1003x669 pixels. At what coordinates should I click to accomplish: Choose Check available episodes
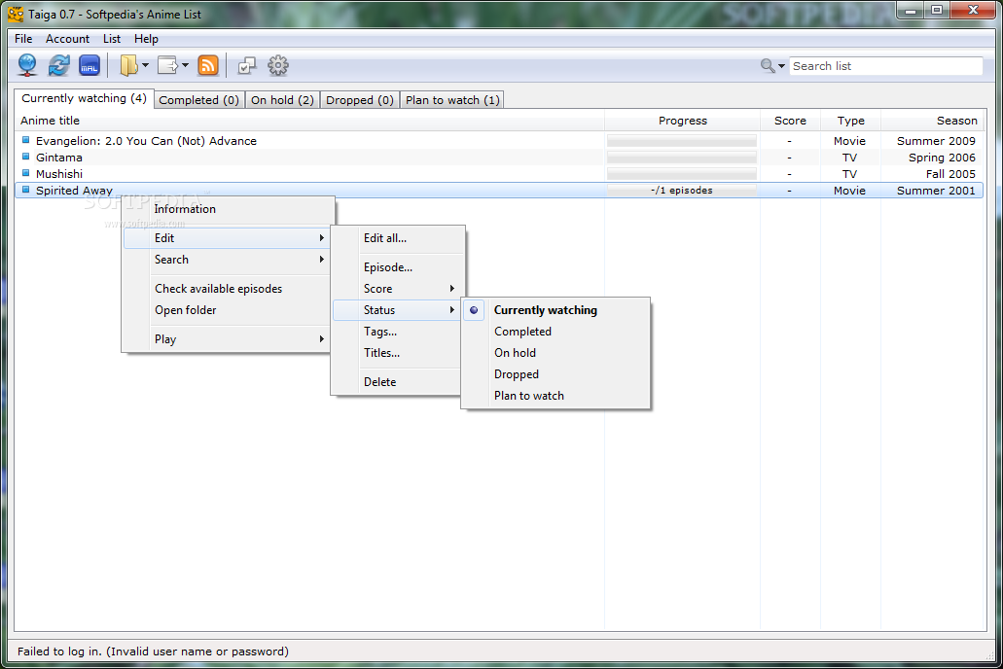pyautogui.click(x=227, y=289)
